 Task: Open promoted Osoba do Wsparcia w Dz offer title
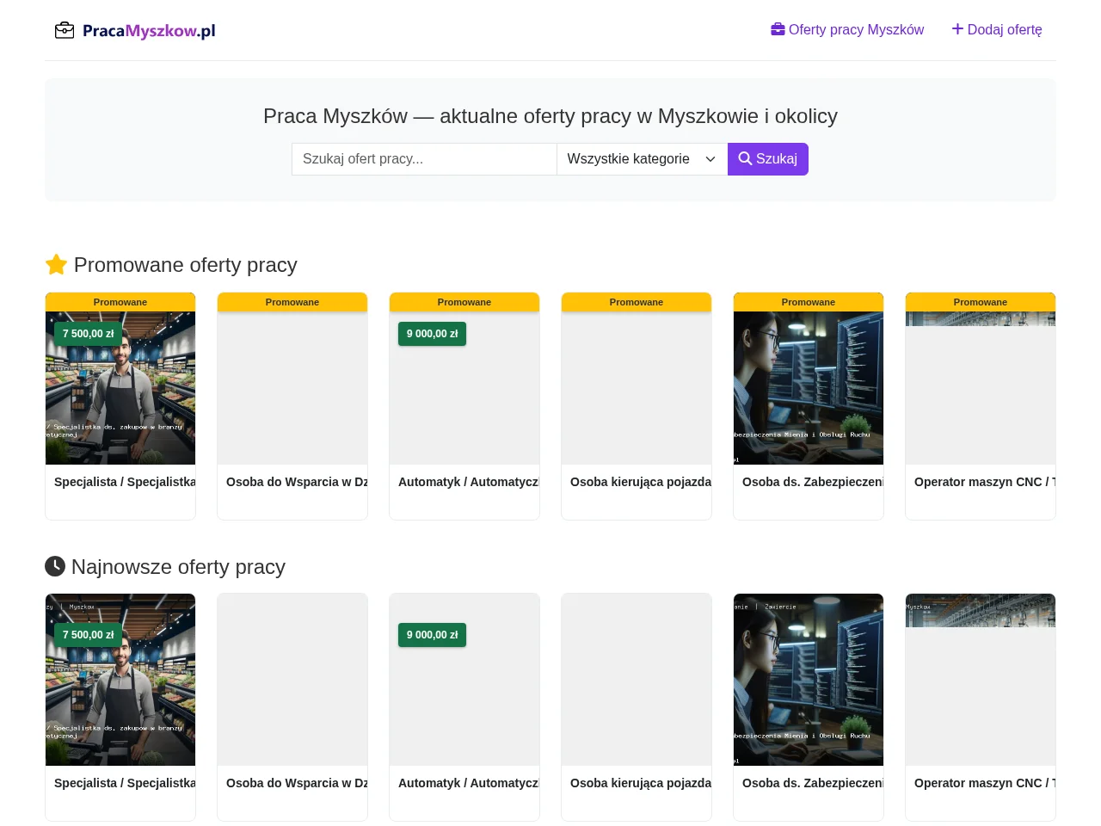[x=297, y=482]
